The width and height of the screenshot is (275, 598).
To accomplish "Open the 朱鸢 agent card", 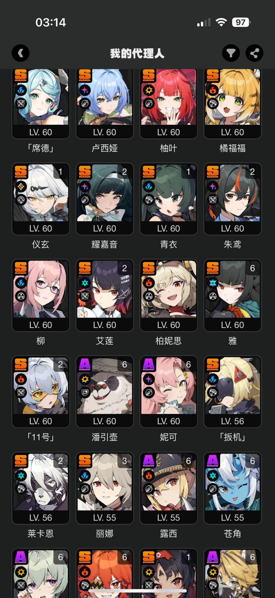I will click(232, 199).
